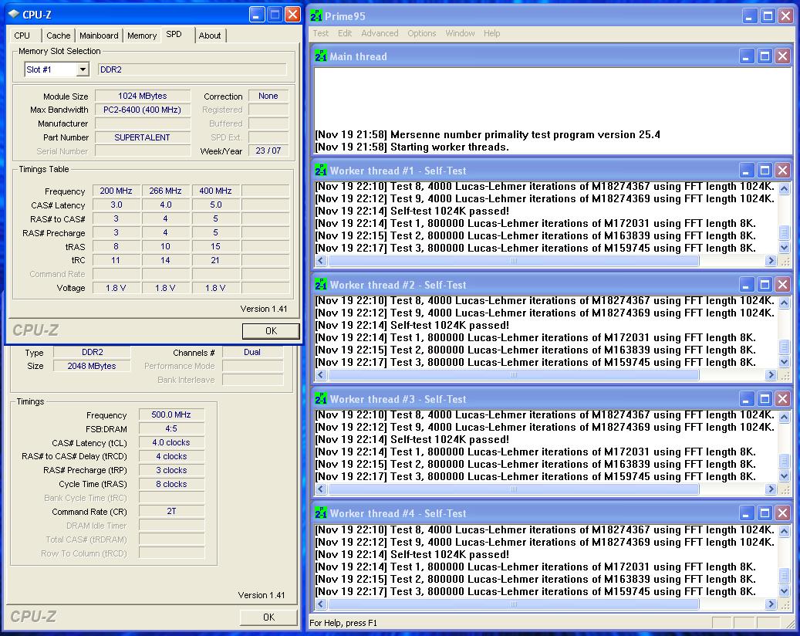Click the Worker thread #4 window icon
Image resolution: width=800 pixels, height=636 pixels.
point(321,513)
